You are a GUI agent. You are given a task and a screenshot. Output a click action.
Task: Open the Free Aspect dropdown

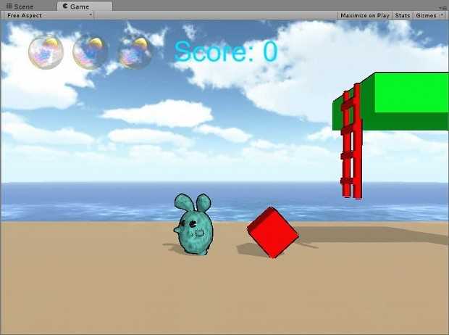coord(49,15)
